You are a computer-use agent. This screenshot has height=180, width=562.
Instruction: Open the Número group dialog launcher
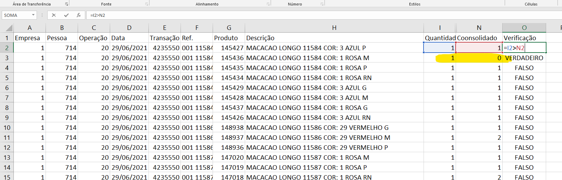(x=322, y=4)
